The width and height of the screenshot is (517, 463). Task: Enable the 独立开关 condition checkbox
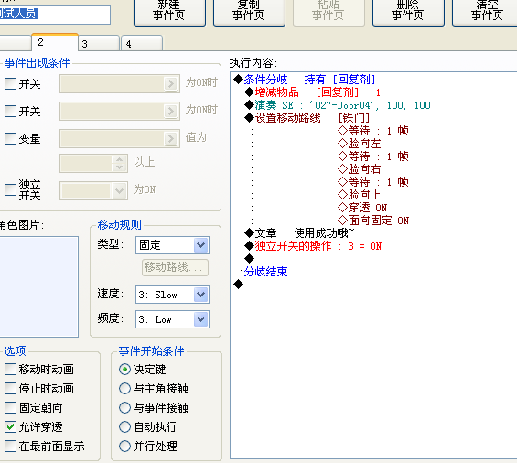pos(11,189)
